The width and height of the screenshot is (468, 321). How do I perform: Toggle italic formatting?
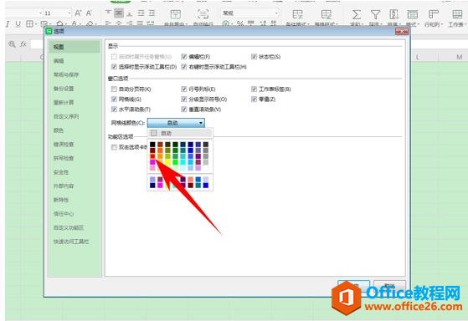8,24
